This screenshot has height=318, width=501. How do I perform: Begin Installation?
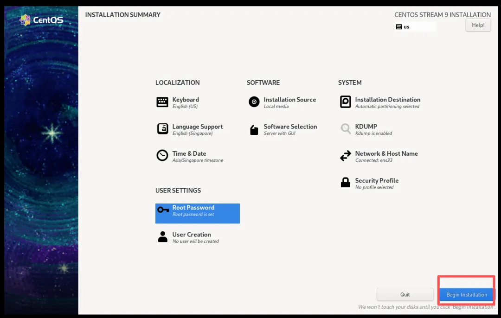(467, 295)
